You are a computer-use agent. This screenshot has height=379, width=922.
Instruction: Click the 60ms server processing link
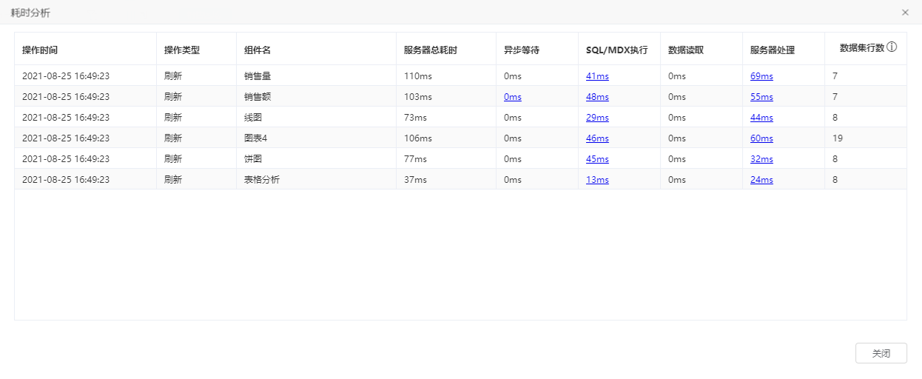click(x=761, y=138)
